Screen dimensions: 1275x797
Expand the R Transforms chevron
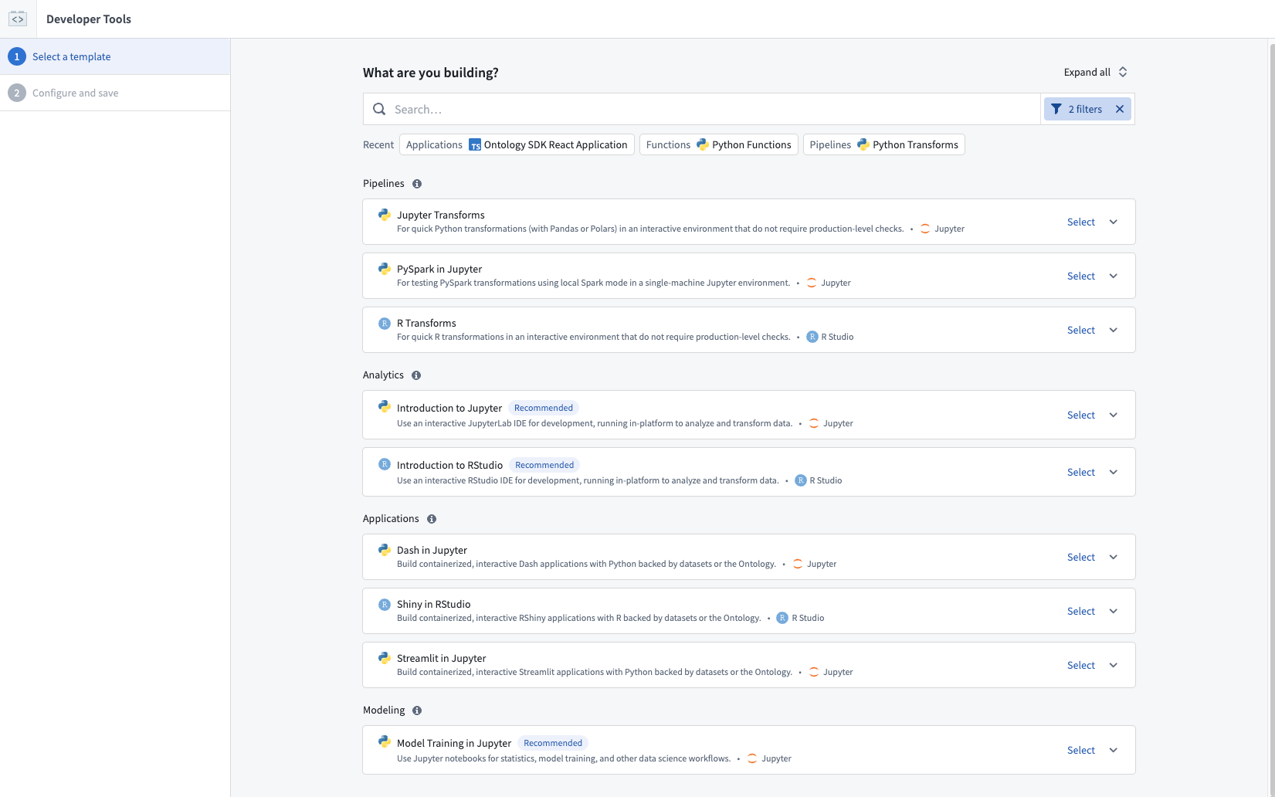[1114, 330]
